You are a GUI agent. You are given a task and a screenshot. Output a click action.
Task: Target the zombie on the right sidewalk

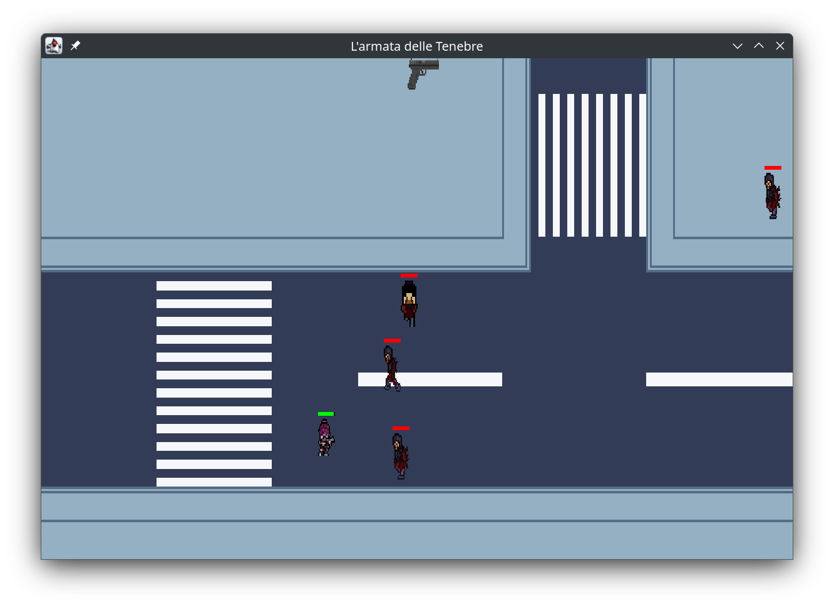pos(772,195)
